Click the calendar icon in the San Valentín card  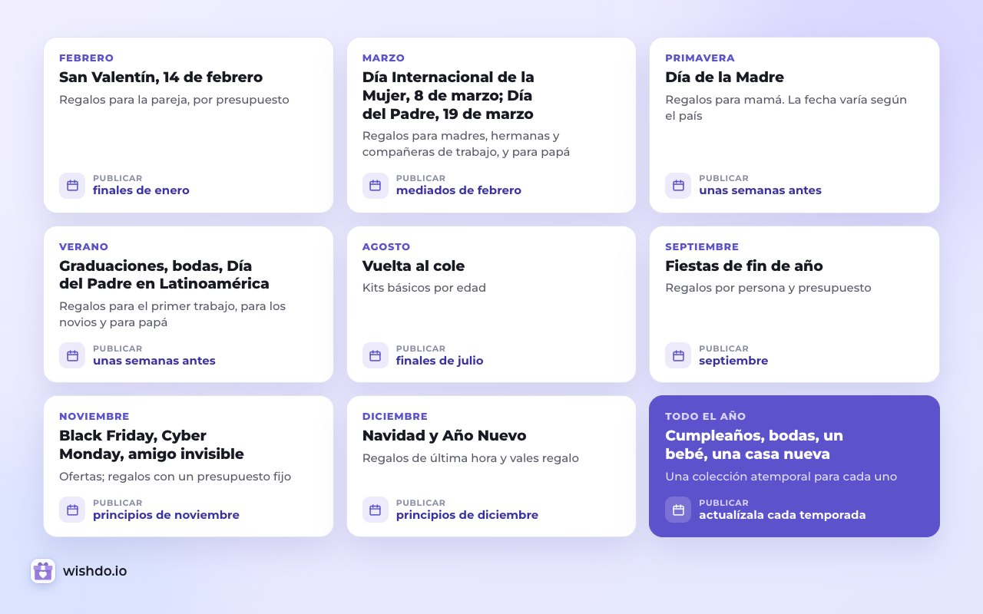(x=72, y=185)
